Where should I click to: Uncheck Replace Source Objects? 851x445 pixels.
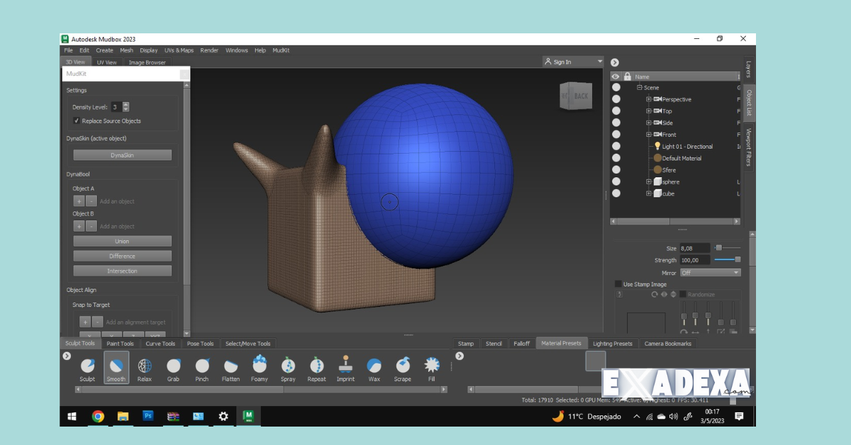[77, 120]
